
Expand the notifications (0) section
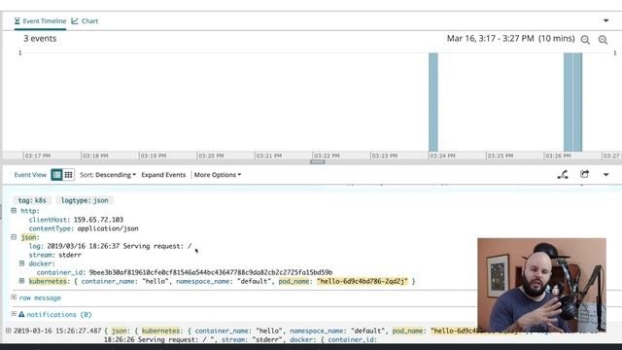click(x=14, y=314)
